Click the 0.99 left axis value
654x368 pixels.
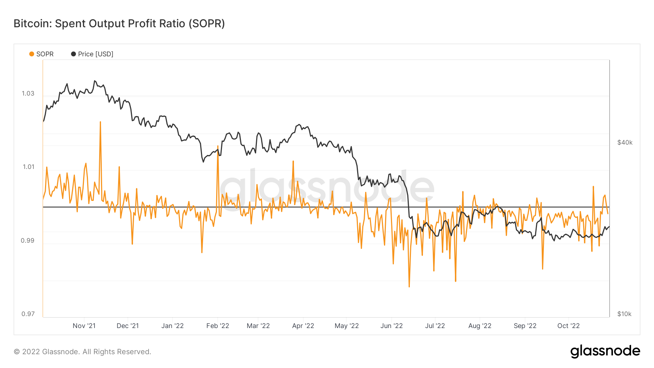tap(28, 241)
